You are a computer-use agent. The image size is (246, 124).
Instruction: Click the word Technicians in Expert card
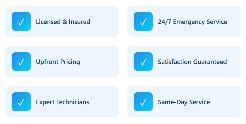pos(72,102)
